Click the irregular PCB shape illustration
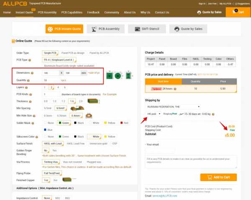This screenshot has height=200, width=251. coord(129,75)
